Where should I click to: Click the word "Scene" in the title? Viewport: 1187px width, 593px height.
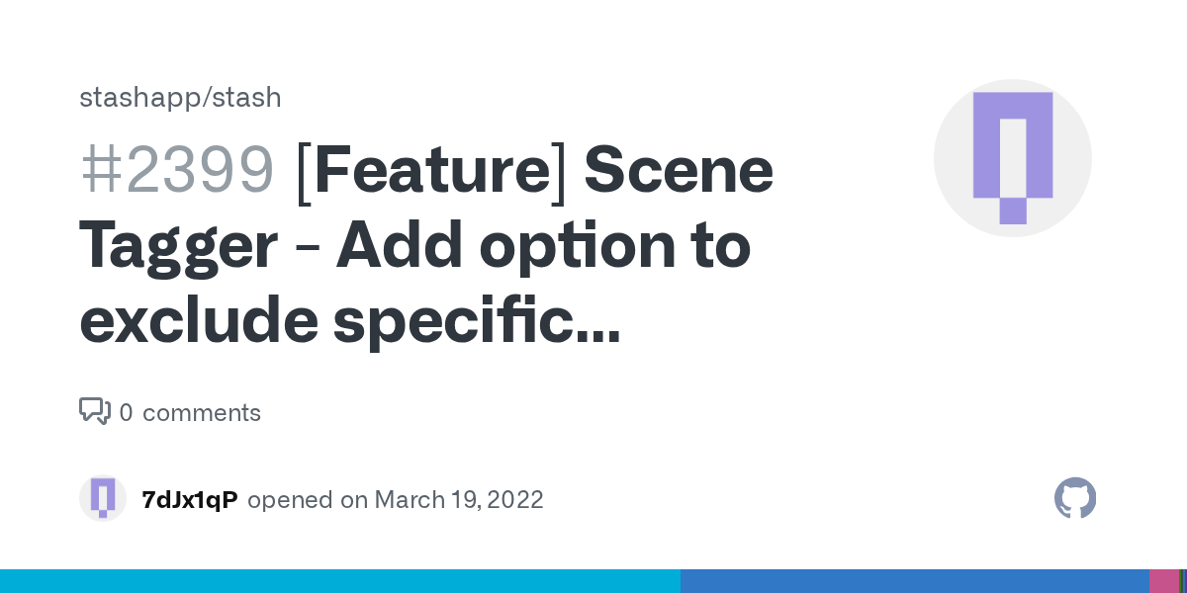679,170
